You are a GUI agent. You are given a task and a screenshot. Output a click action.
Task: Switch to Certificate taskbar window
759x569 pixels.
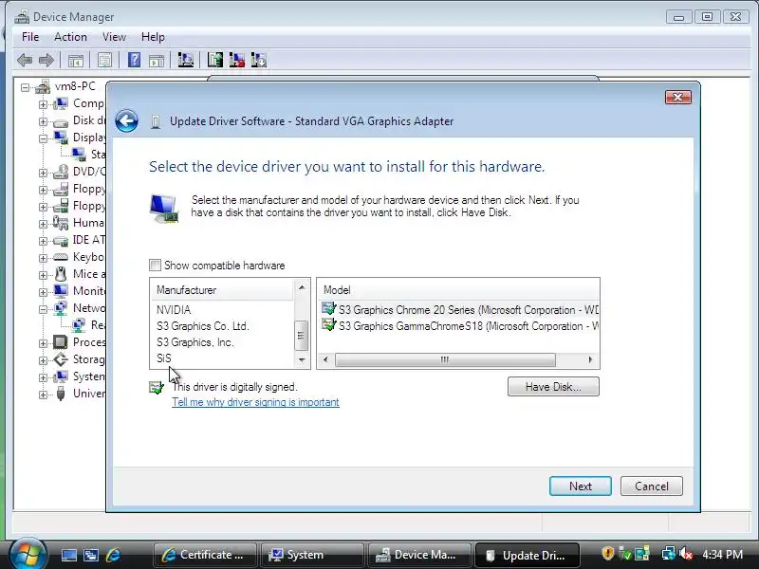(205, 555)
